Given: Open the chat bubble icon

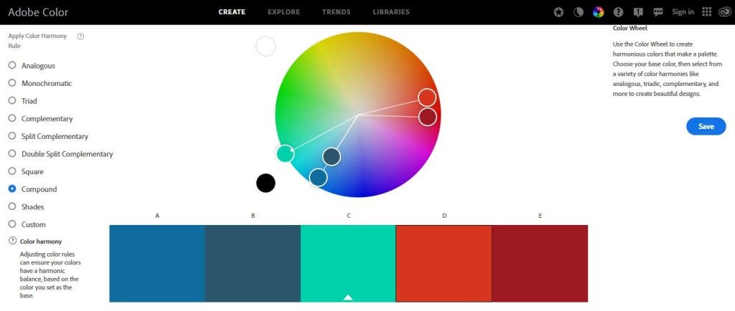Looking at the screenshot, I should (658, 12).
